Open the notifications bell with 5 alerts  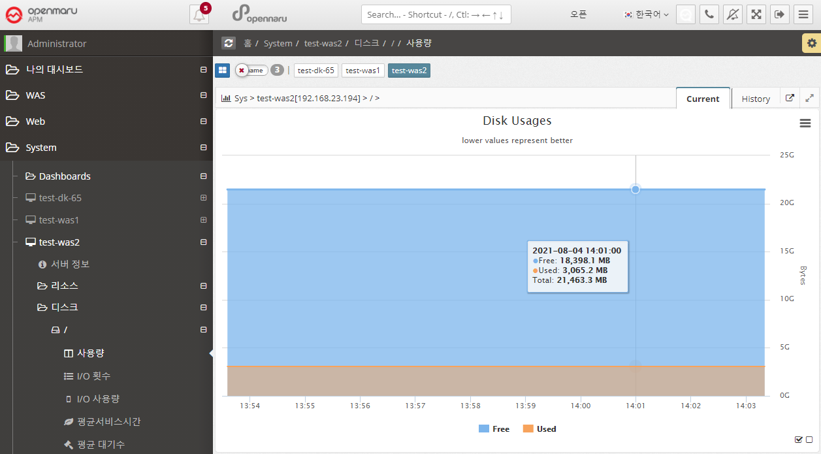pos(199,14)
